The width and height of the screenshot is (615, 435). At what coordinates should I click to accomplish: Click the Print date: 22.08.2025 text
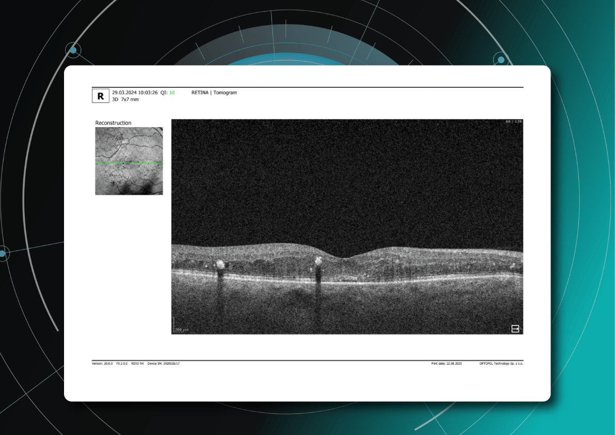point(446,364)
